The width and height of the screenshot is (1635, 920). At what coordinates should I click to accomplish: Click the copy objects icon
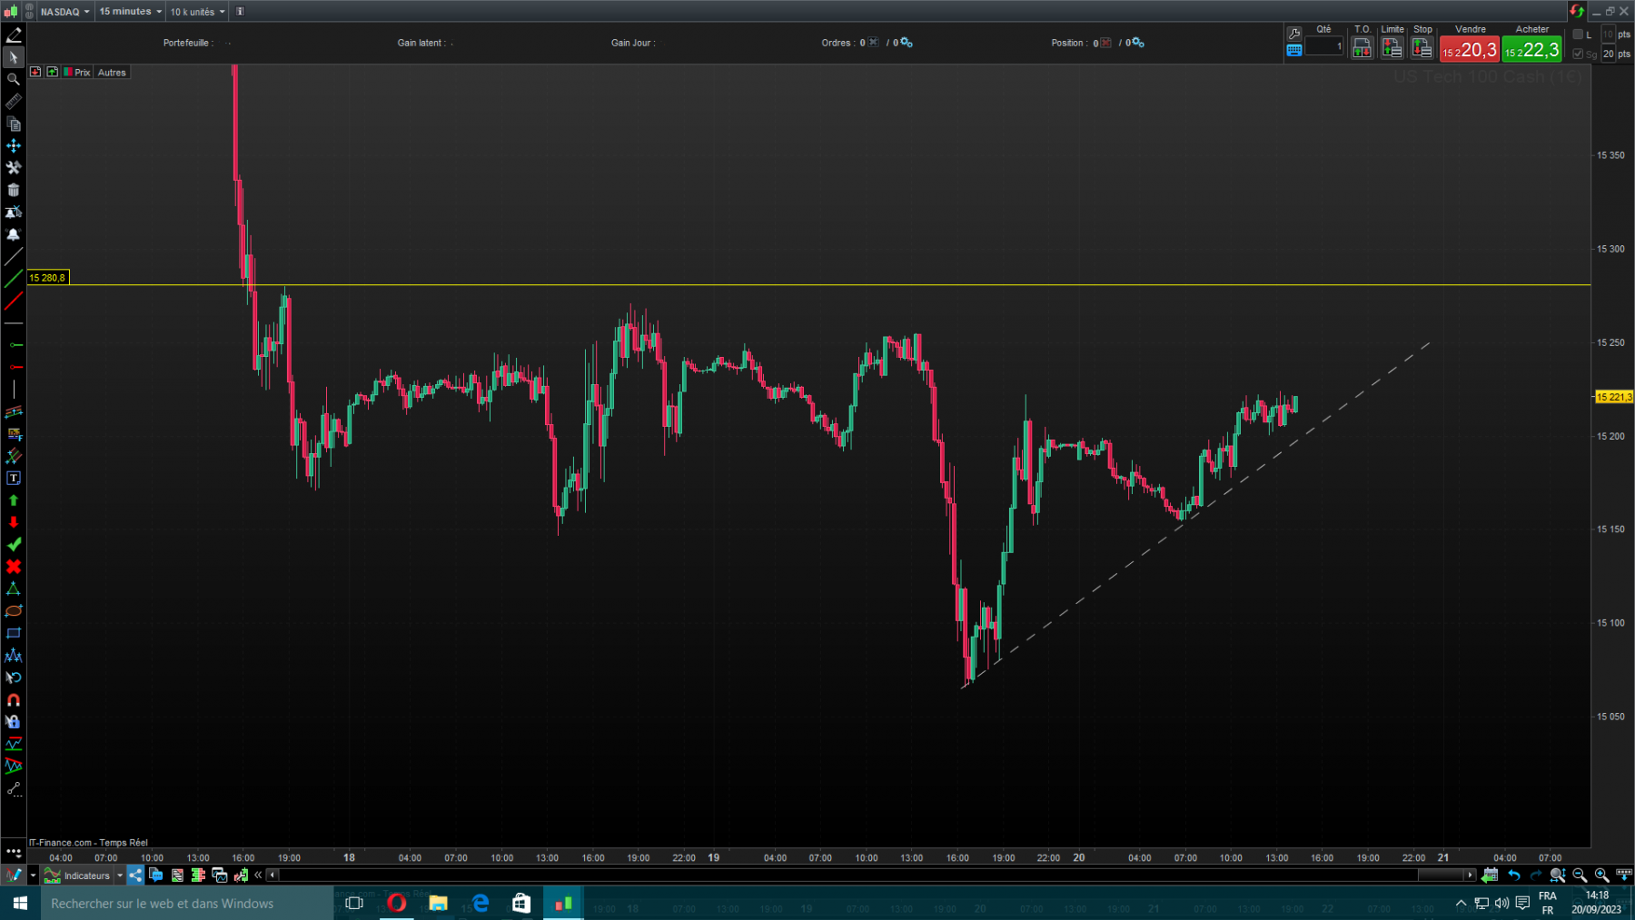pos(14,124)
